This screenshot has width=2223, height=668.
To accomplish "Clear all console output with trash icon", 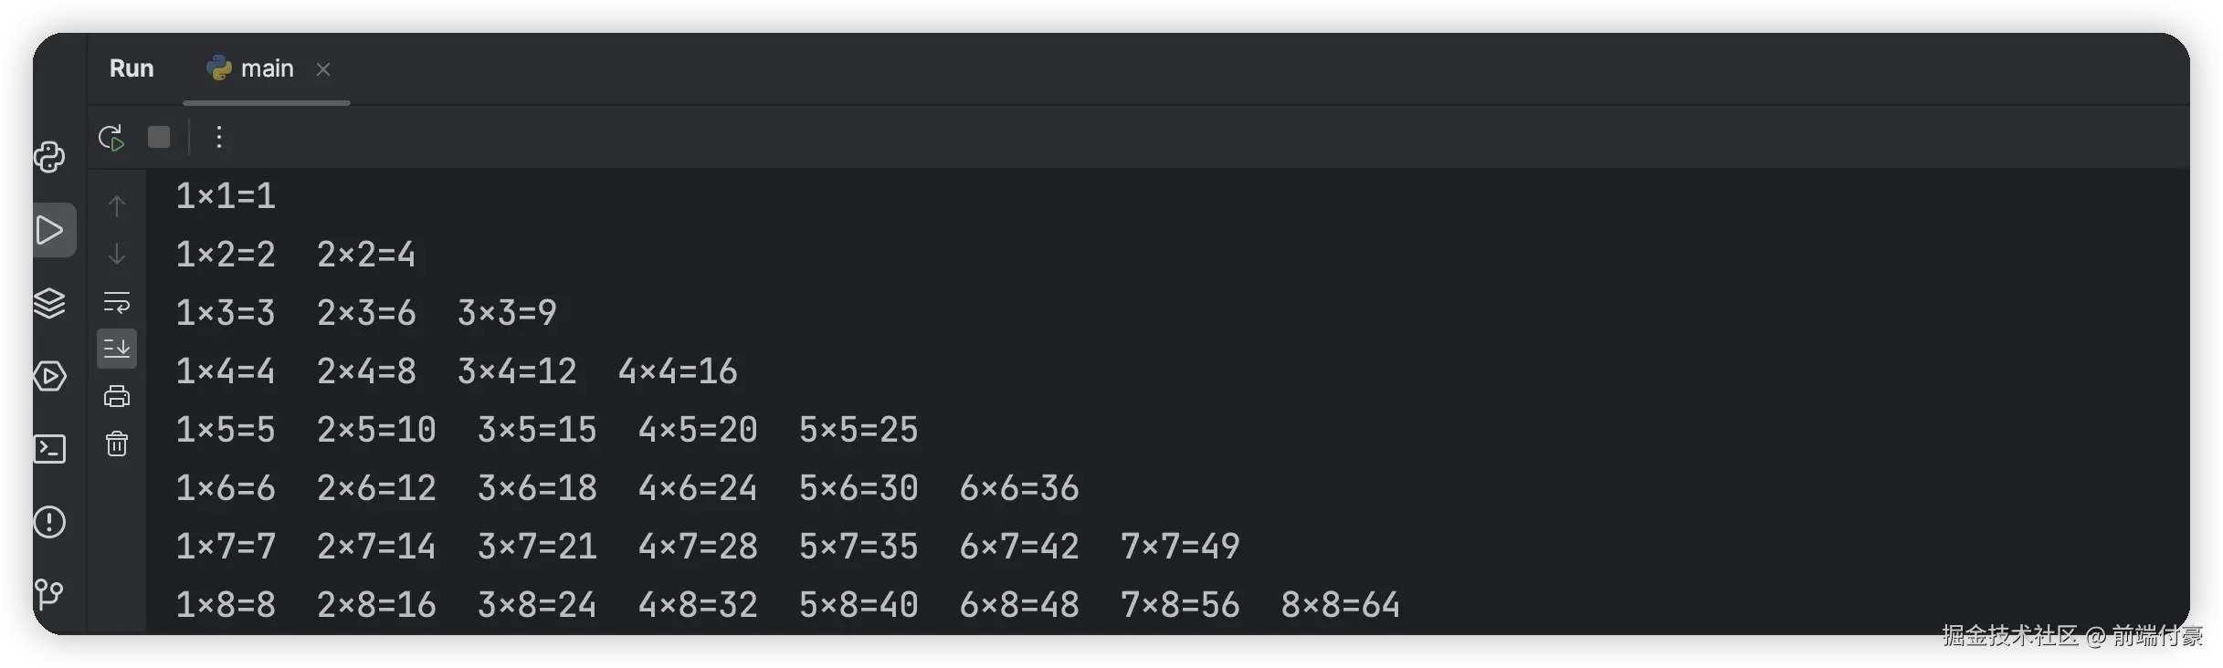I will click(x=117, y=444).
